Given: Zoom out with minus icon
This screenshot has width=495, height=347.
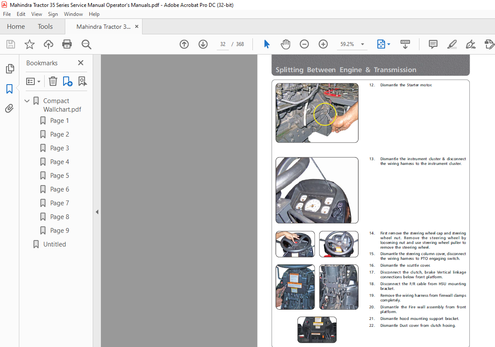Looking at the screenshot, I should click(304, 44).
